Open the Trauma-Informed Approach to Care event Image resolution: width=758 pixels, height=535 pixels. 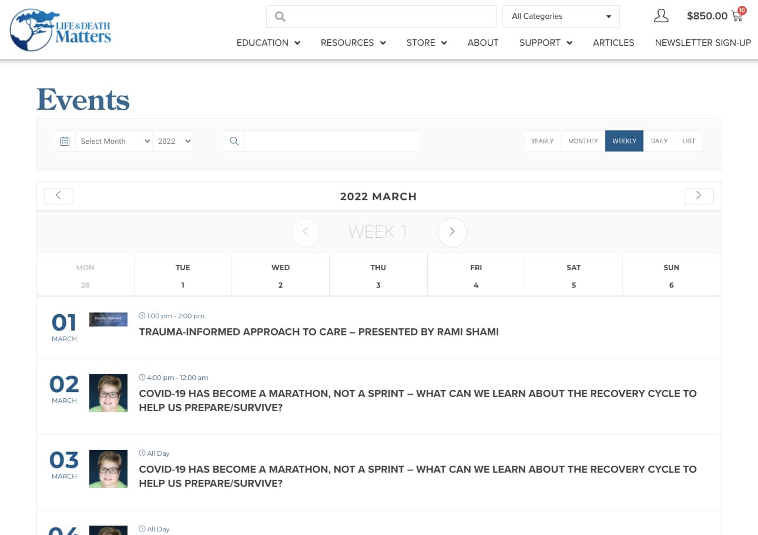318,332
